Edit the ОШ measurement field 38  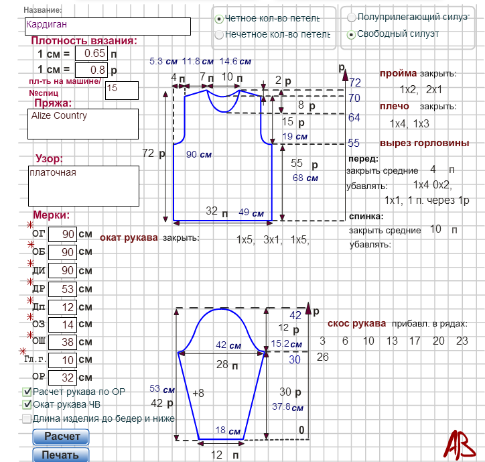coord(62,342)
